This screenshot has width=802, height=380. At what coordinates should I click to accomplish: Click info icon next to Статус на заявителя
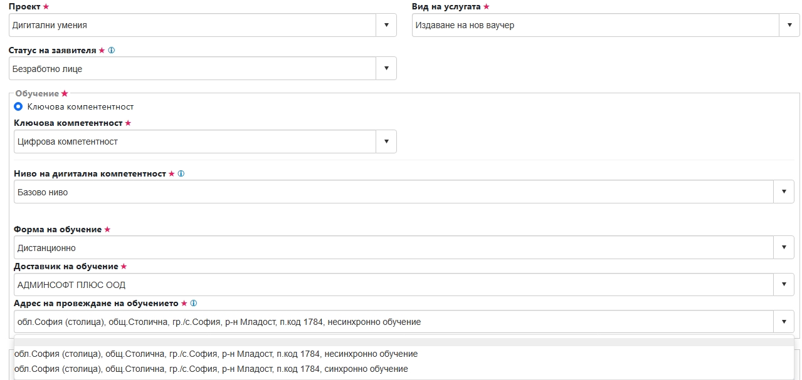[112, 50]
